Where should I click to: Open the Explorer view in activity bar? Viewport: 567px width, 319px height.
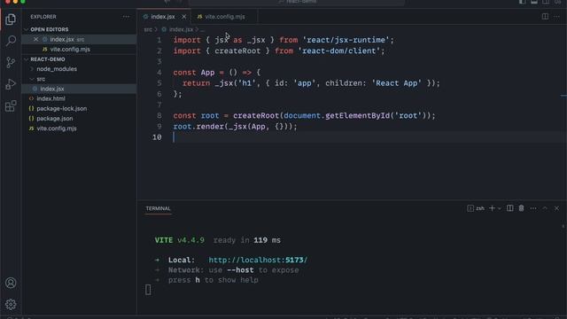click(11, 19)
